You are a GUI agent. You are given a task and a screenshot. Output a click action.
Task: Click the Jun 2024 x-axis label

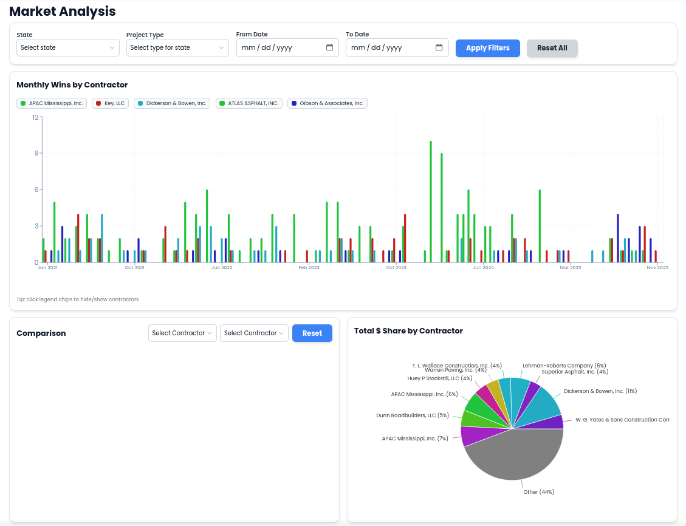tap(483, 267)
